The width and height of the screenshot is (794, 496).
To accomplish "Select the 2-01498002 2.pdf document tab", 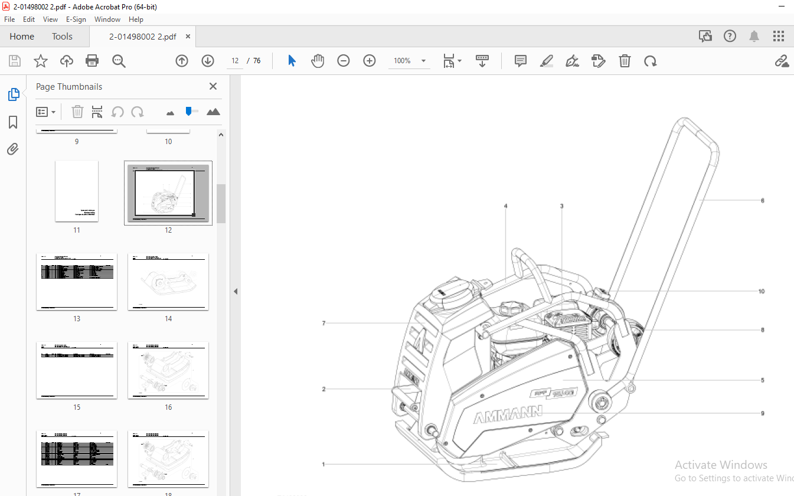I will [x=142, y=37].
